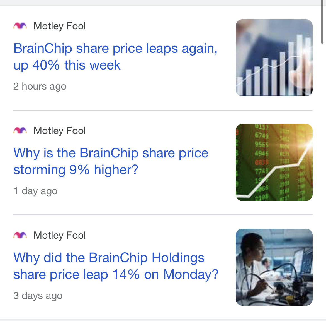
Task: Select the Motley Fool source name on the first story
Action: click(59, 26)
